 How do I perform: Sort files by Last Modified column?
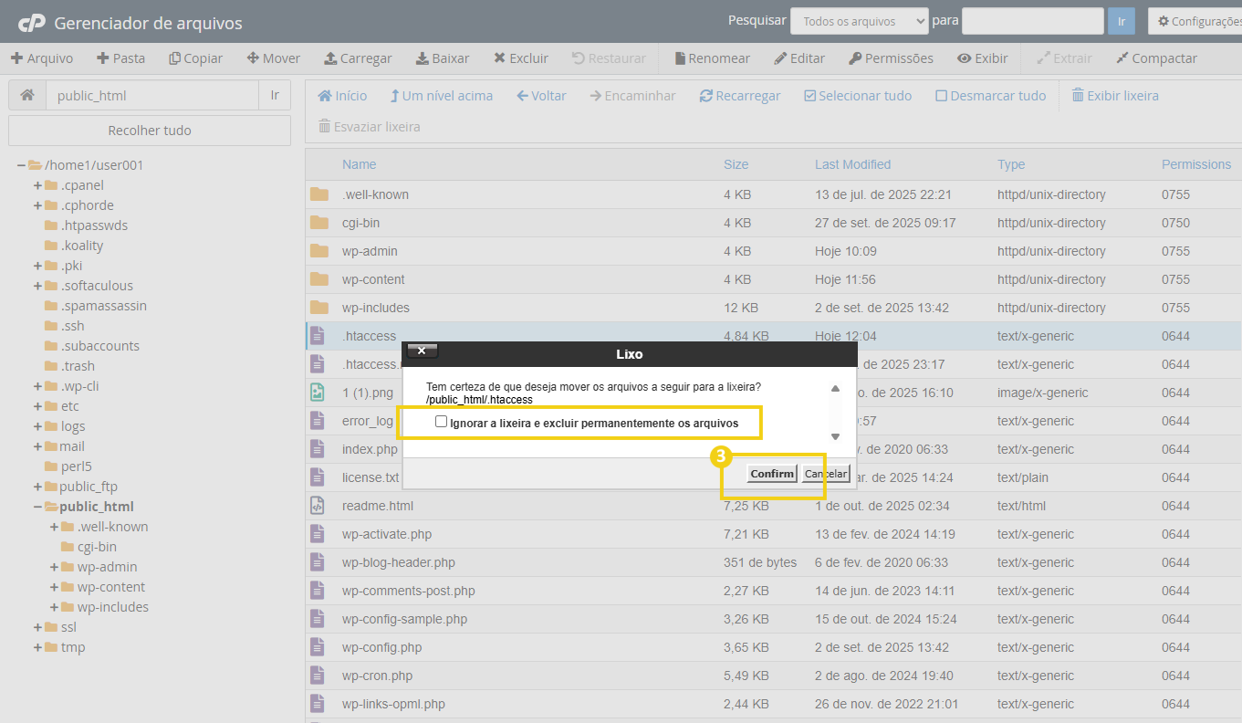[852, 164]
